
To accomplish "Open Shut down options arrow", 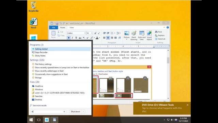I will (x=83, y=112).
